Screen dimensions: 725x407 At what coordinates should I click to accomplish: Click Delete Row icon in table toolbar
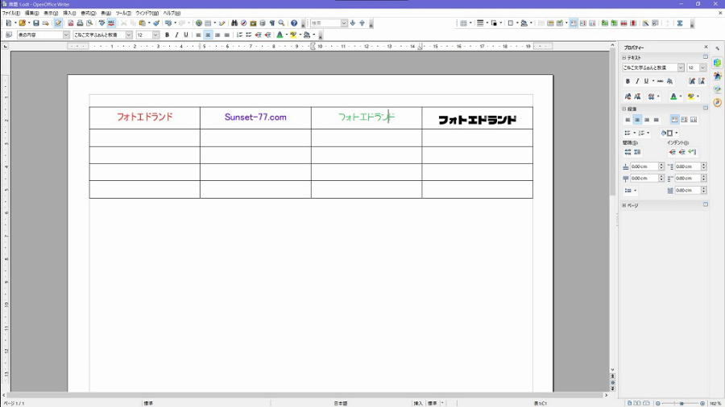[623, 23]
